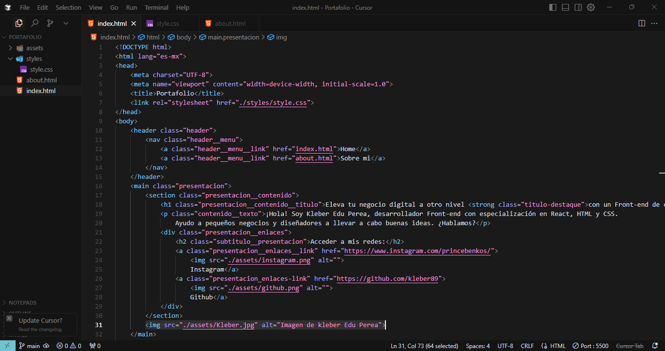The height and width of the screenshot is (351, 665).
Task: Open Cursor settings gear icon
Action: pos(591,7)
